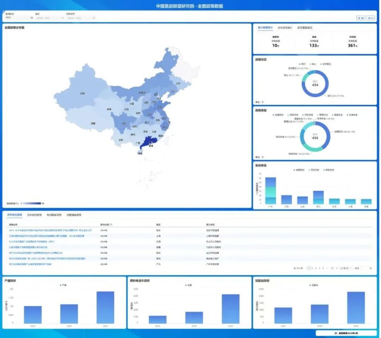This screenshot has width=381, height=338.
Task: Open the 政策状态 dropdown filter
Action: [x=81, y=18]
